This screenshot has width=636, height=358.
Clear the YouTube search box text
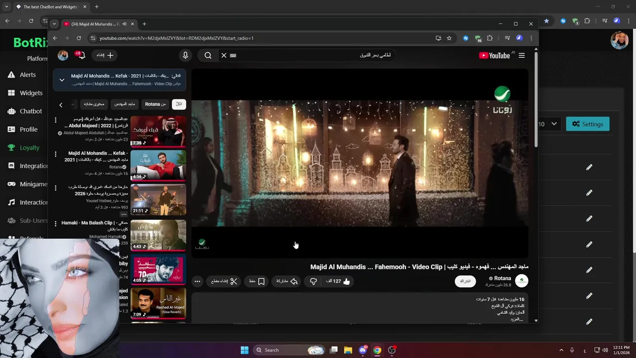224,55
